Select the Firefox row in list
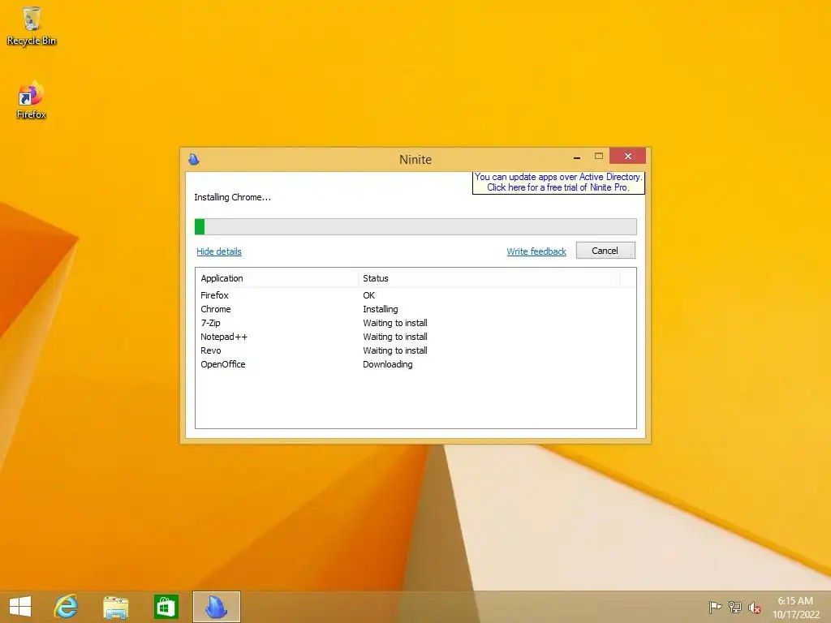Screen dimensions: 831x623 click(415, 295)
